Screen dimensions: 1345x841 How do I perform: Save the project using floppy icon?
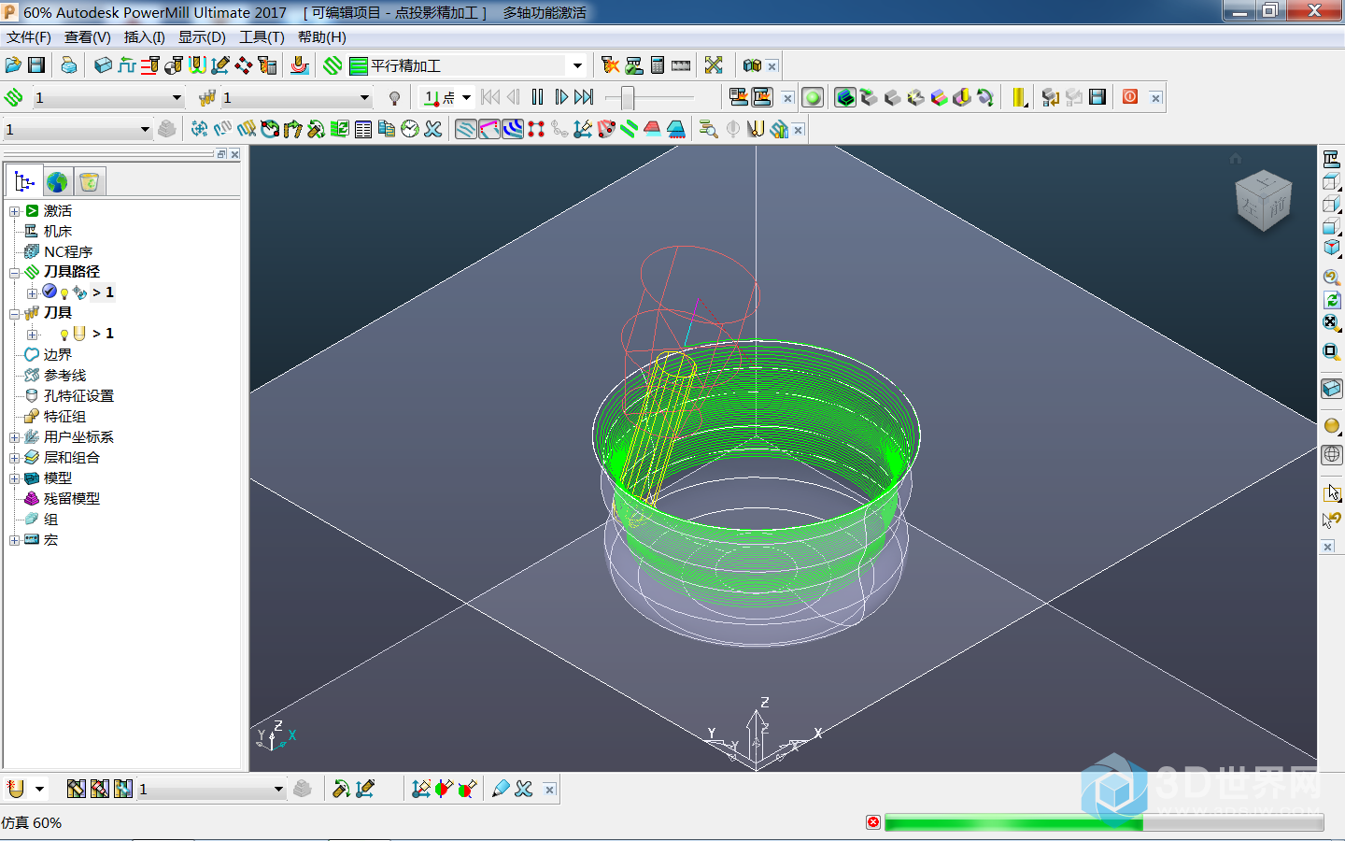[x=36, y=65]
